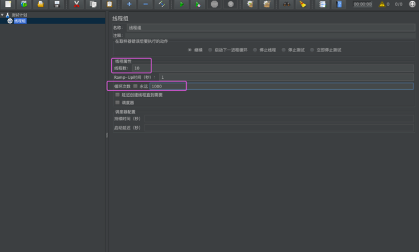Click the Ramp-Up时间 input field
419x252 pixels.
coord(286,77)
